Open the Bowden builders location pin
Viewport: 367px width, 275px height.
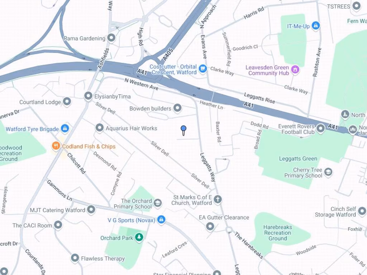click(x=177, y=108)
